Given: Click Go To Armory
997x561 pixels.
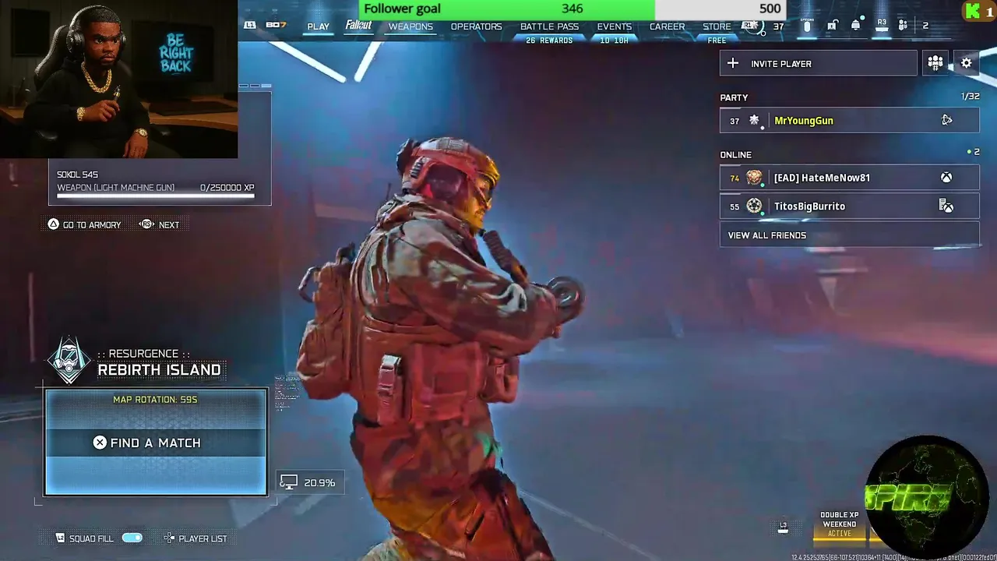Looking at the screenshot, I should pos(92,224).
